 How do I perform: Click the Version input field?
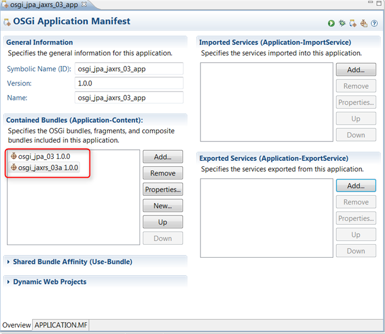tap(129, 83)
